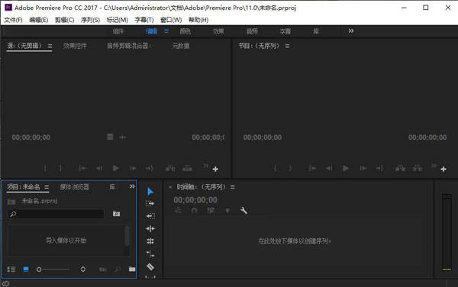Go to In point in Program monitor
Viewport: 458px width, 287px height.
click(312, 168)
